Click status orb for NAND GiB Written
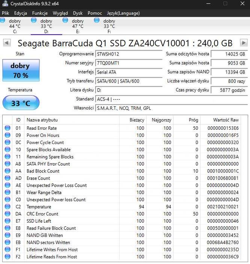Screen dimensions: 250x264 8,235
